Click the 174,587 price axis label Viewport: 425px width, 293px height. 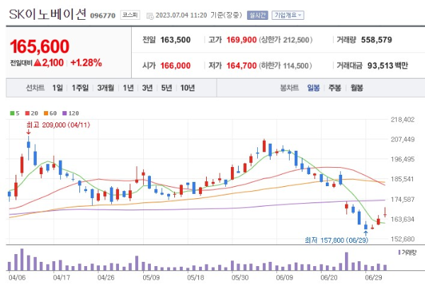click(x=402, y=200)
